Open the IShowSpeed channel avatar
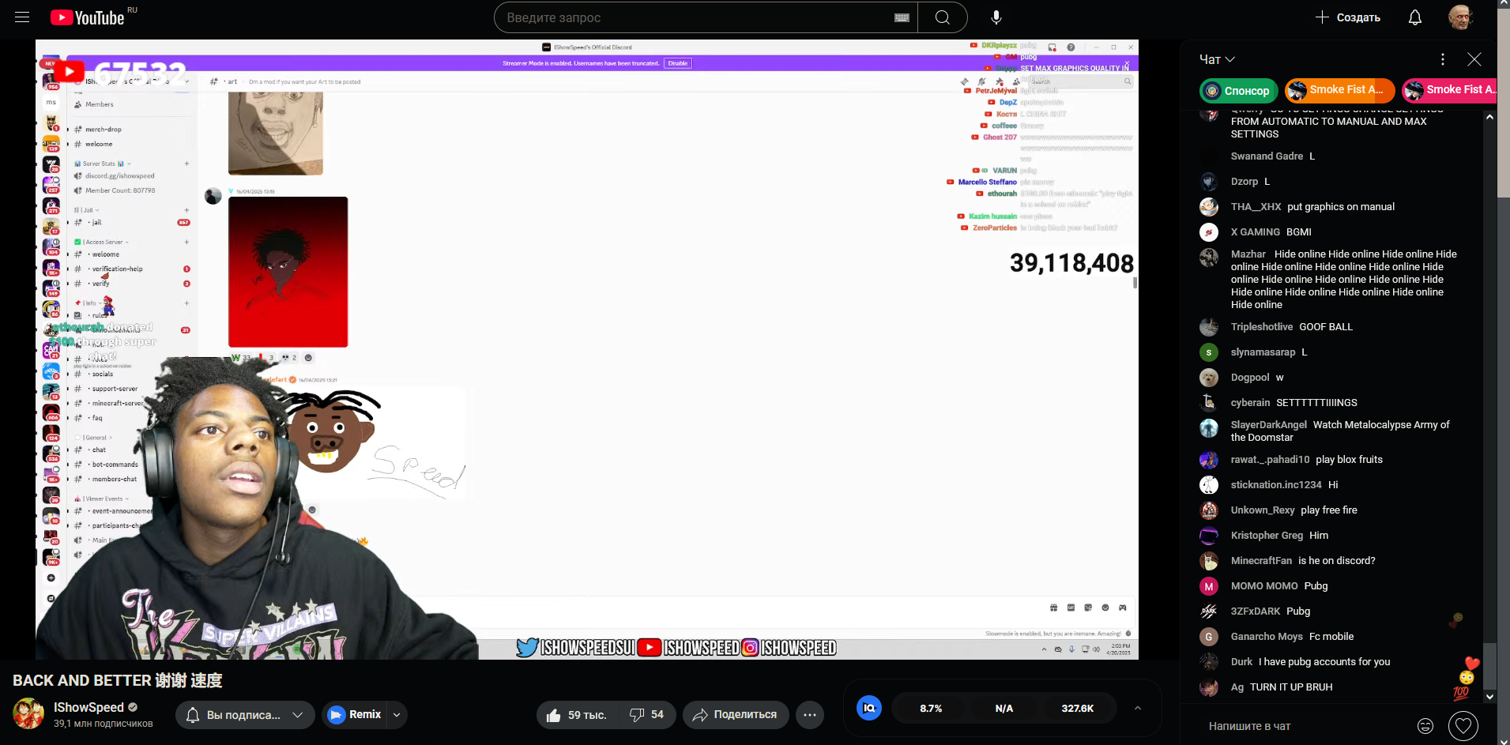This screenshot has width=1510, height=745. tap(28, 713)
